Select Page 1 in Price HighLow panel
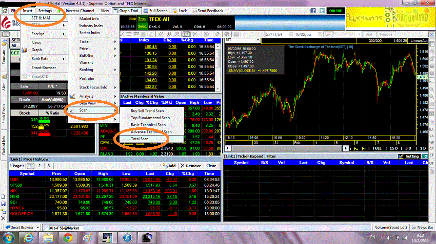436x244 pixels. 30,166
